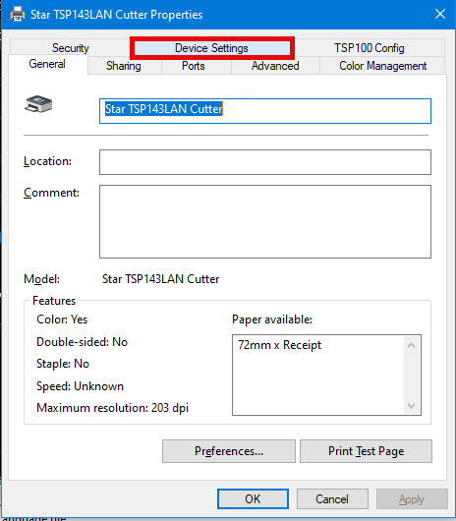Click Print Test Page button
456x521 pixels.
366,451
